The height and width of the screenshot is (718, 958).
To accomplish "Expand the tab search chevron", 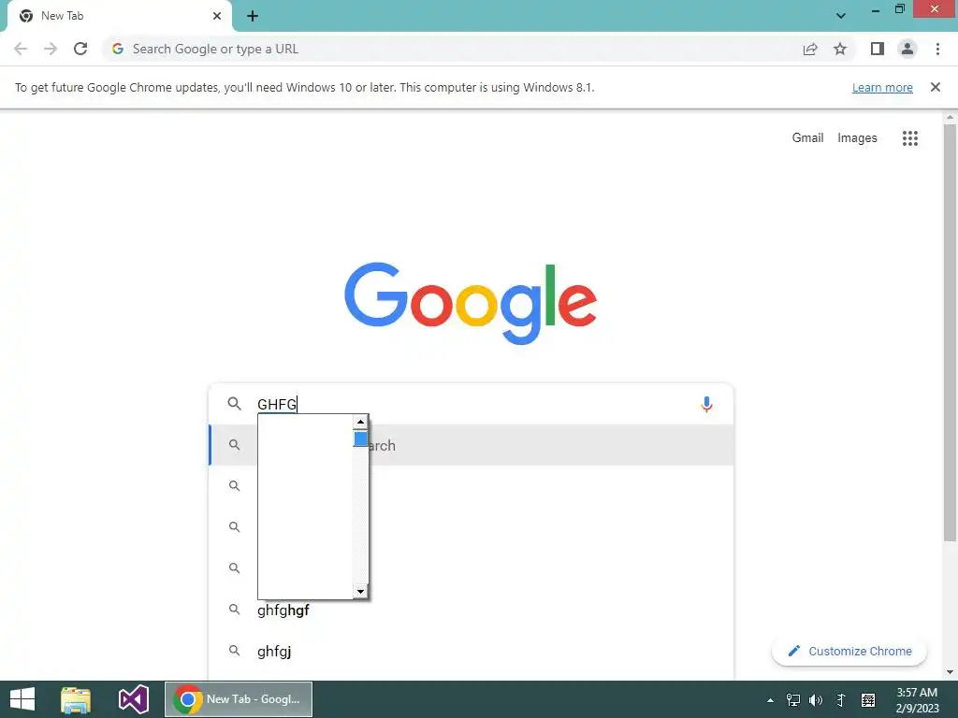I will point(841,16).
